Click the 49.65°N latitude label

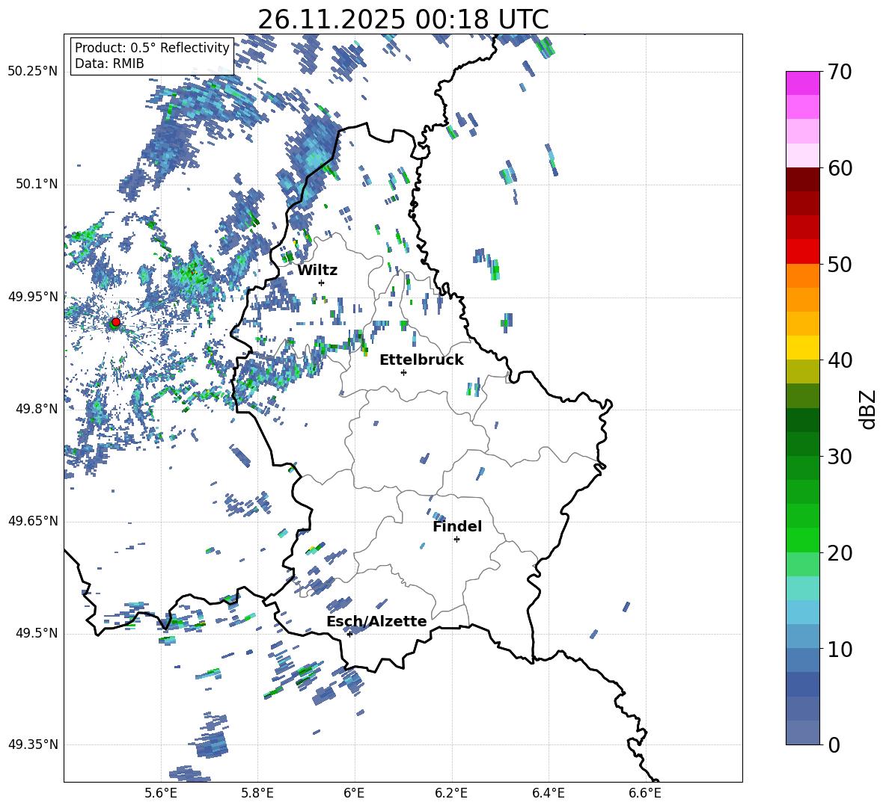point(33,520)
